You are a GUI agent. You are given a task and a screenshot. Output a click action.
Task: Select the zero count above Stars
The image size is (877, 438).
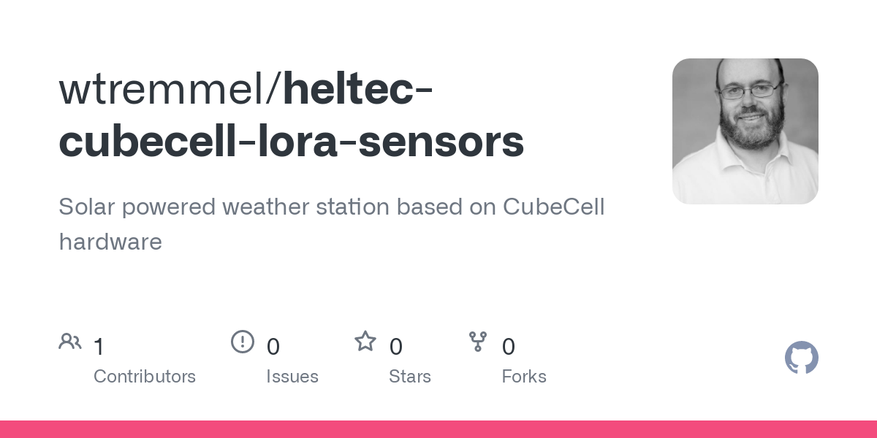coord(396,347)
